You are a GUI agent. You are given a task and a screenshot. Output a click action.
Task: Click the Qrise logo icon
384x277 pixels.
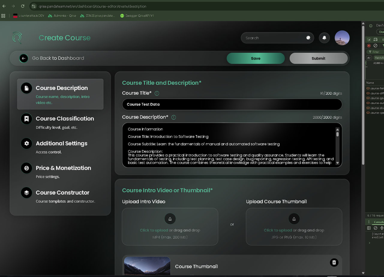[x=17, y=38]
